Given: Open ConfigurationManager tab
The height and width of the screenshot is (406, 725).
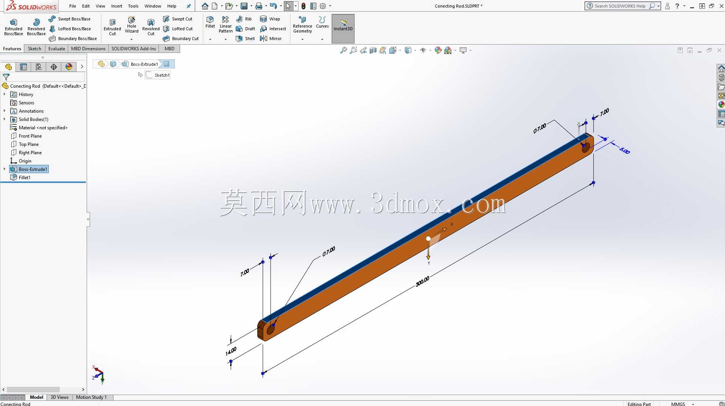Looking at the screenshot, I should pyautogui.click(x=39, y=67).
